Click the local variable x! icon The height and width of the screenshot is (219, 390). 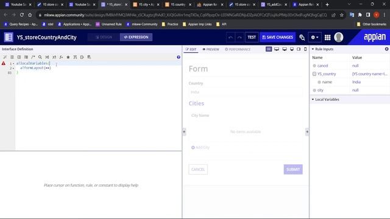(54, 57)
